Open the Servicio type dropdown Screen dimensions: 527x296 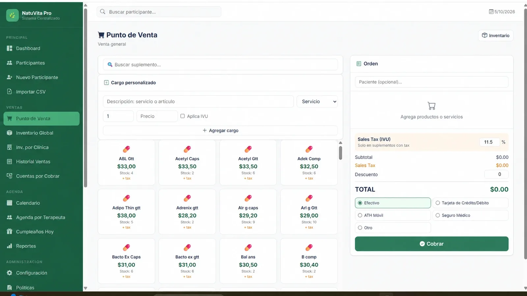click(317, 102)
